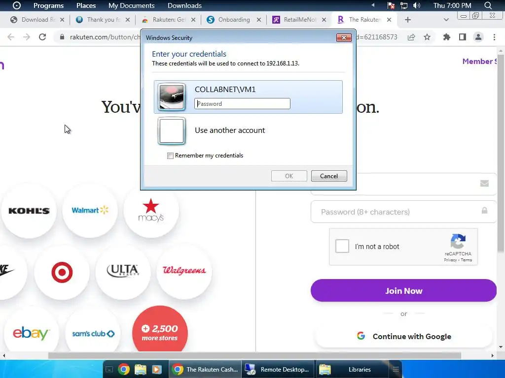Go back in browser history

pyautogui.click(x=11, y=37)
